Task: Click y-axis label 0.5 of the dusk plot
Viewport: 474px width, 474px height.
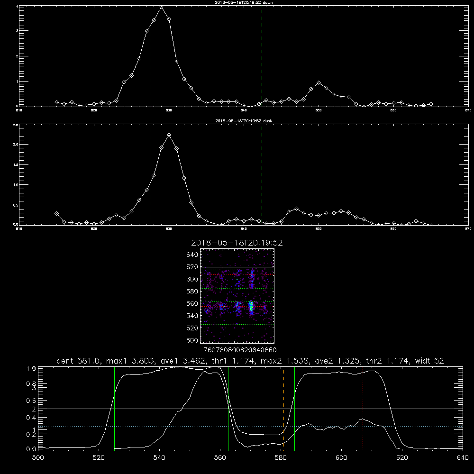Action: click(16, 205)
